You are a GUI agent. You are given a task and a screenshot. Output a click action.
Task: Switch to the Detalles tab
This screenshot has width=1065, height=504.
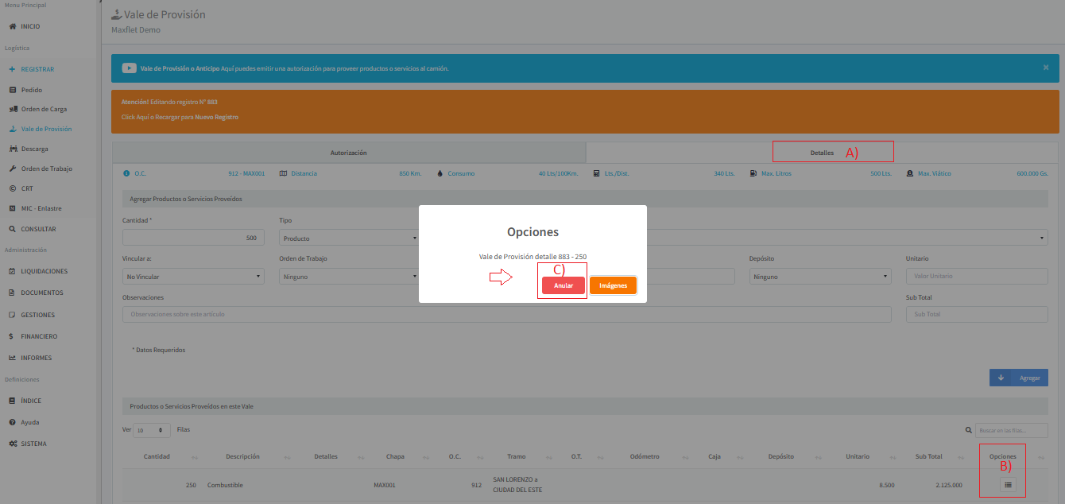(822, 152)
